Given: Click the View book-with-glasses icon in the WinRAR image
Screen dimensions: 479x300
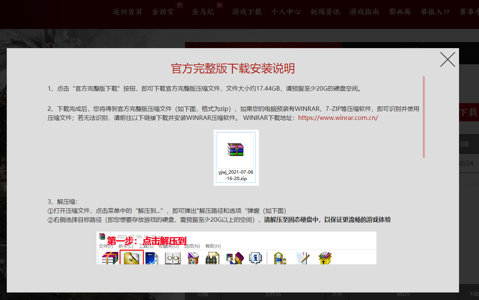Looking at the screenshot, I should pos(173,258).
